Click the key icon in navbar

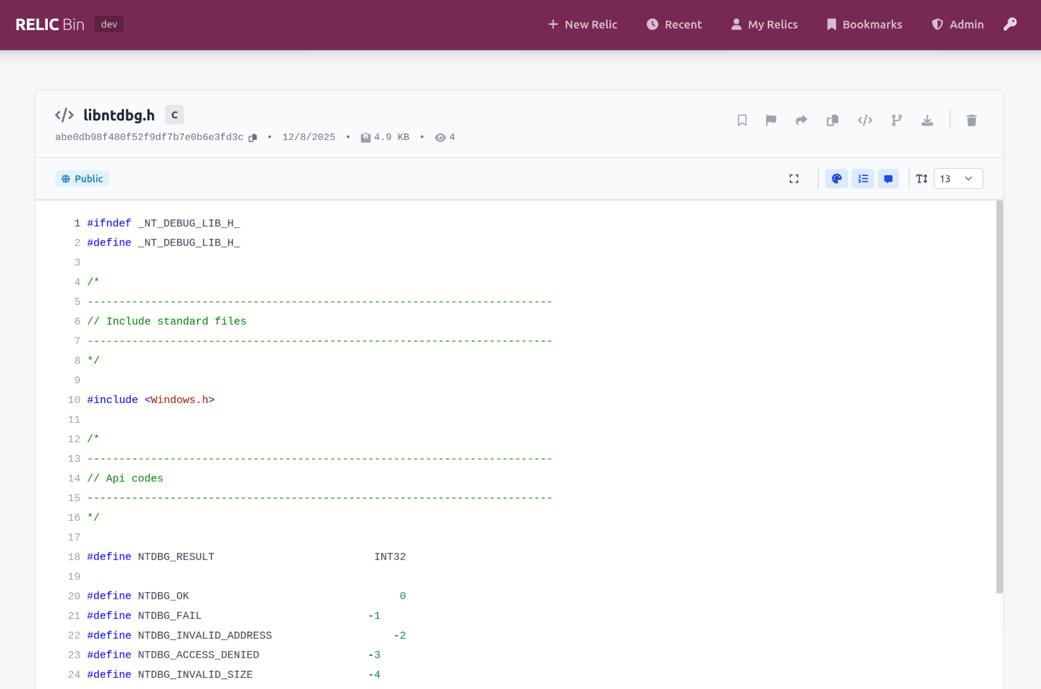coord(1010,24)
